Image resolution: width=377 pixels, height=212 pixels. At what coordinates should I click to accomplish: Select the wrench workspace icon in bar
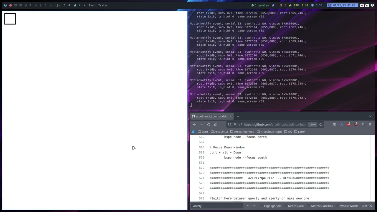(36, 5)
